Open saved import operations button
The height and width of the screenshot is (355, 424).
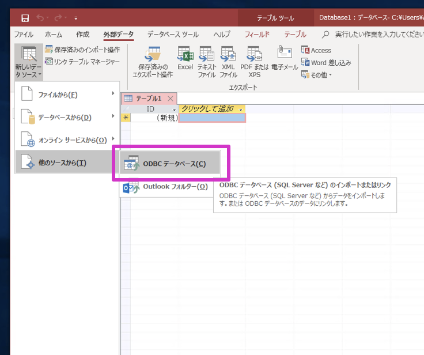coord(82,50)
